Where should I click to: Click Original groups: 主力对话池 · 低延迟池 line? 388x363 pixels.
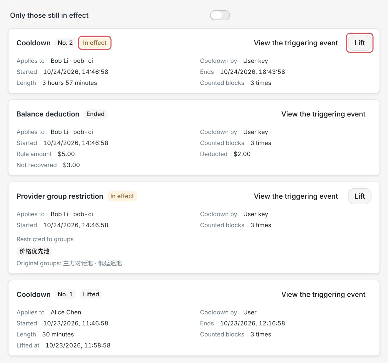(x=69, y=263)
